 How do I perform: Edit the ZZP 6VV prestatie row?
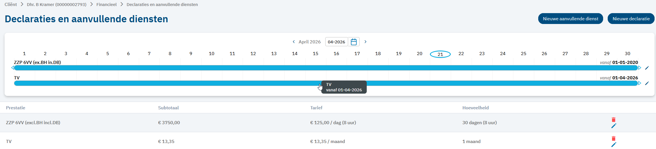[613, 126]
